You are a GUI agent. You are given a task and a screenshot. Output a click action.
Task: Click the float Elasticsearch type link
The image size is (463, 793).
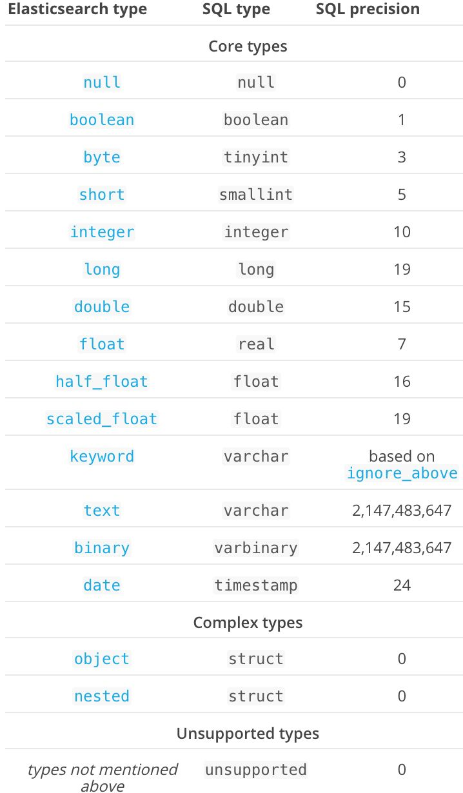[x=102, y=344]
